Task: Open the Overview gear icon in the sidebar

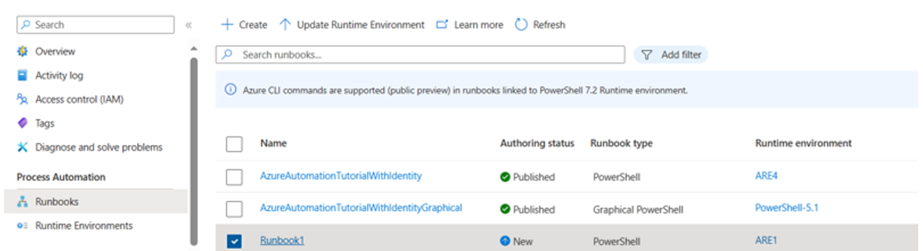Action: [23, 51]
